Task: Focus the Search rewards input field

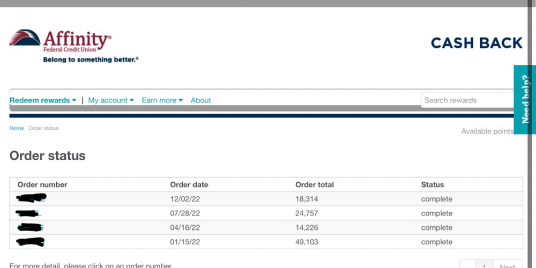Action: click(x=467, y=100)
